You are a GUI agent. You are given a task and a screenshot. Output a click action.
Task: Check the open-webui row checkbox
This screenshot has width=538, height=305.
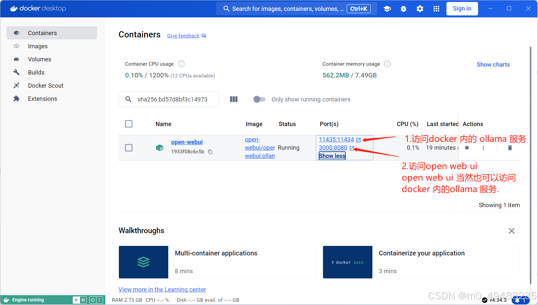click(129, 148)
